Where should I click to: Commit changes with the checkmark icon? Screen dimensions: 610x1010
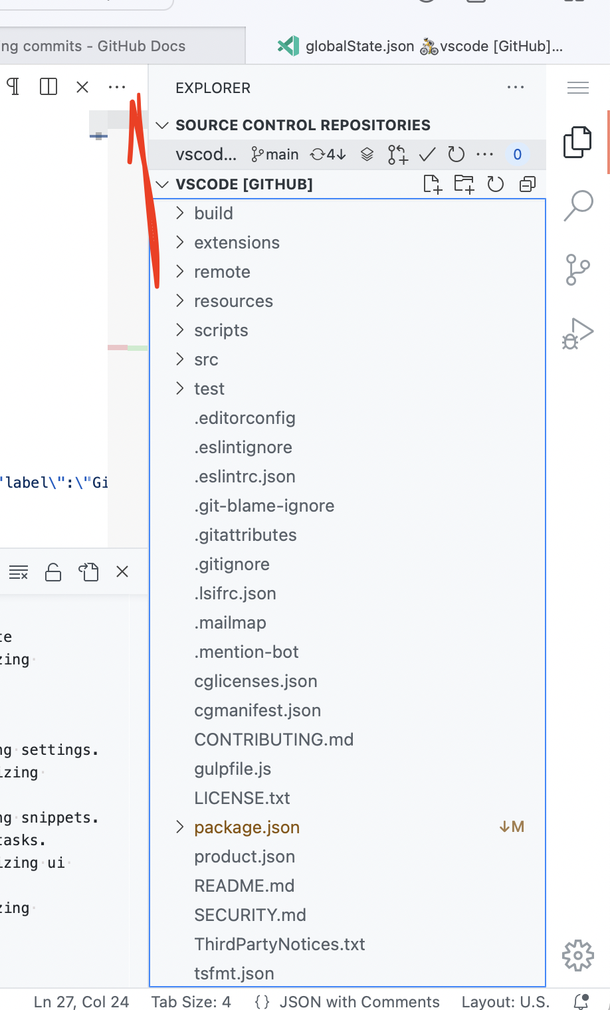[x=427, y=154]
